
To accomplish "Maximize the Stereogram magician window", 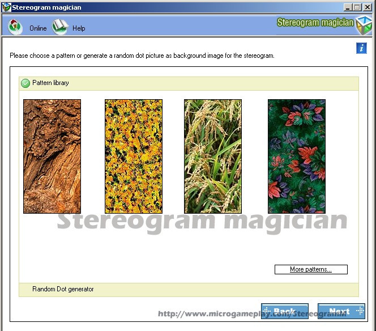I will coord(357,7).
